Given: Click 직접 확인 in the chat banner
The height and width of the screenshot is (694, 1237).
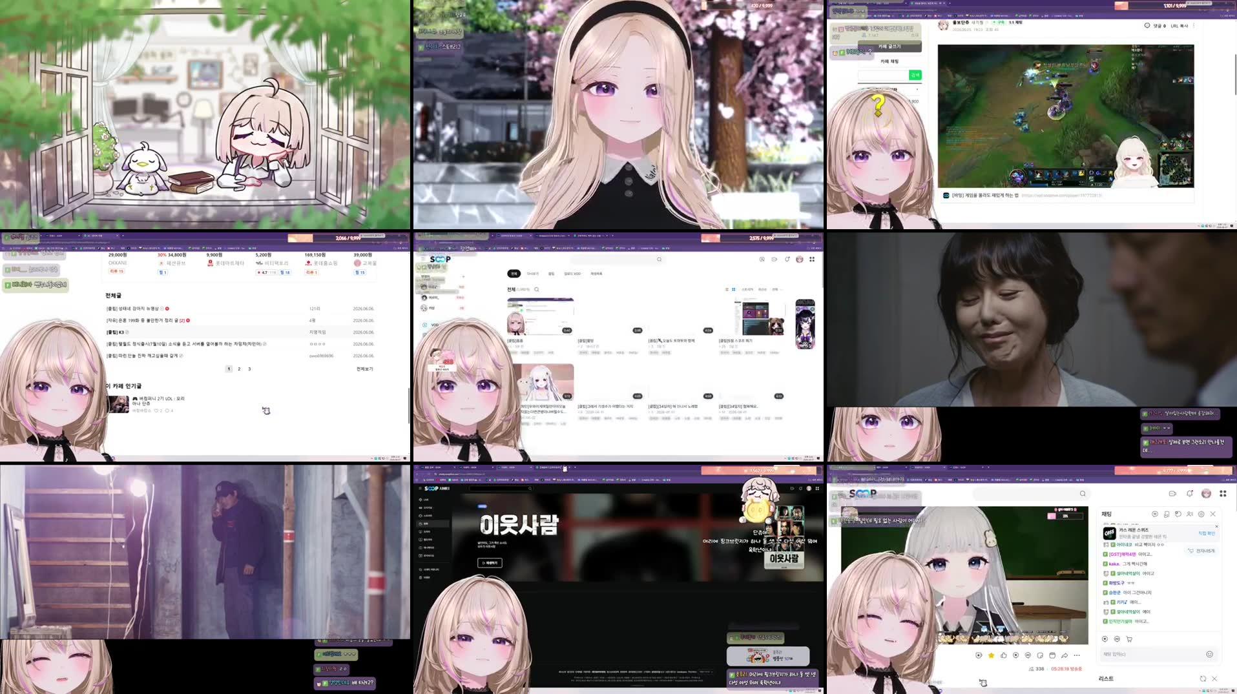Looking at the screenshot, I should 1207,534.
